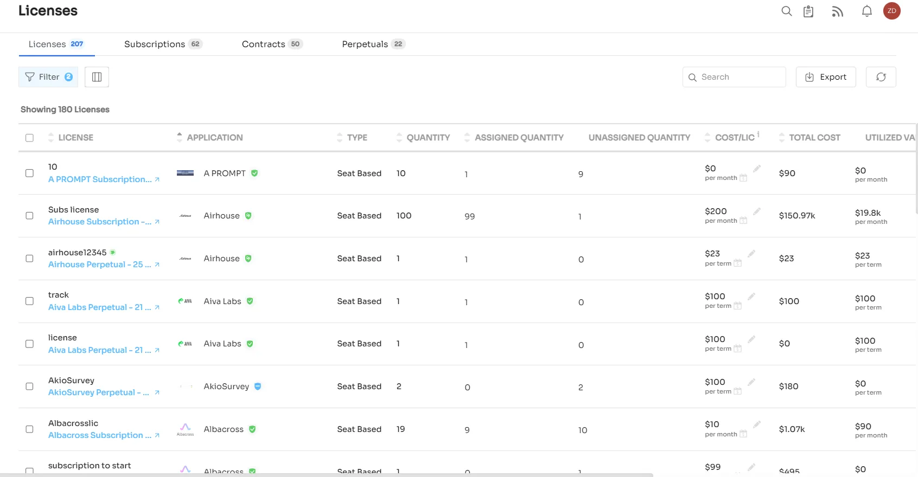Open the notifications bell

click(866, 11)
